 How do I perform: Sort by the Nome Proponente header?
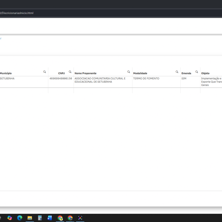[85, 73]
